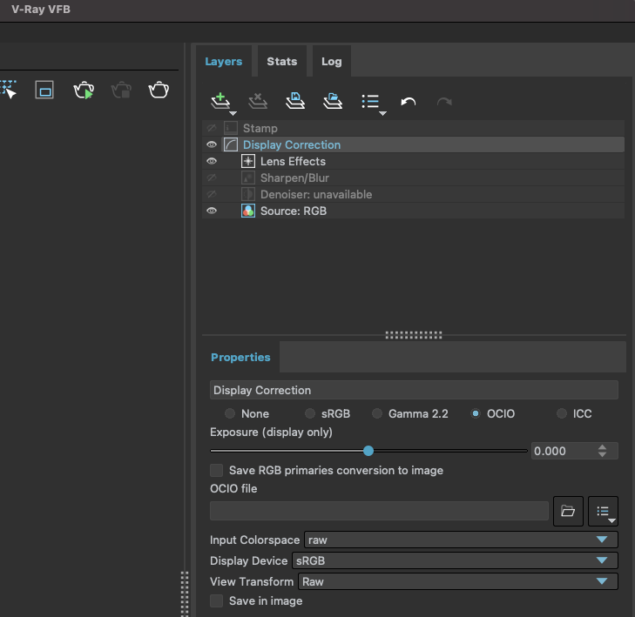Enable the Save in image checkbox
635x617 pixels.
(x=217, y=601)
